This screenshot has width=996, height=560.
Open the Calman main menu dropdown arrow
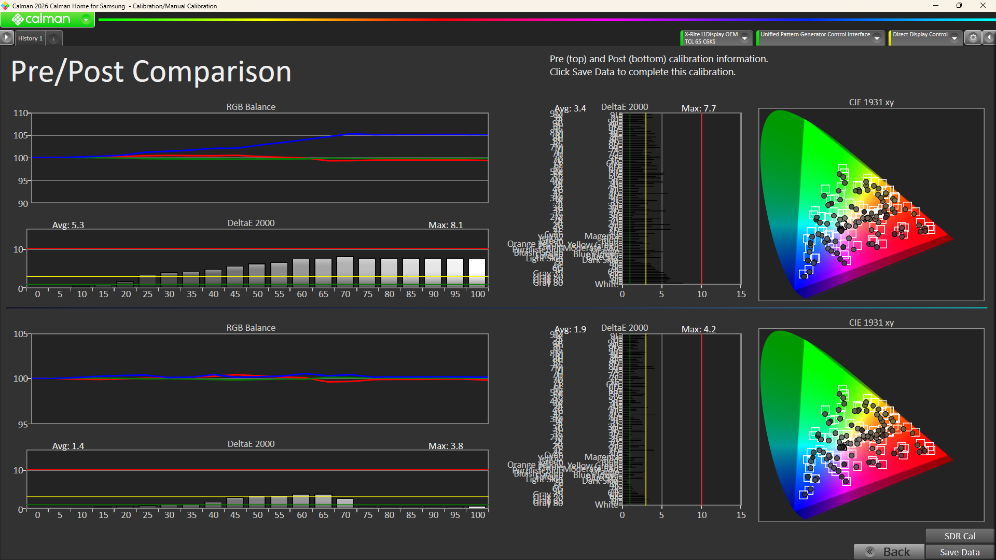click(x=86, y=20)
